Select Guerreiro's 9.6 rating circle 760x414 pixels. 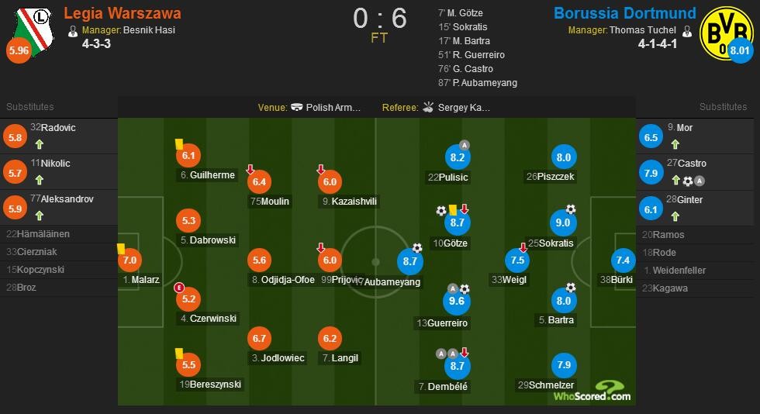coord(456,301)
